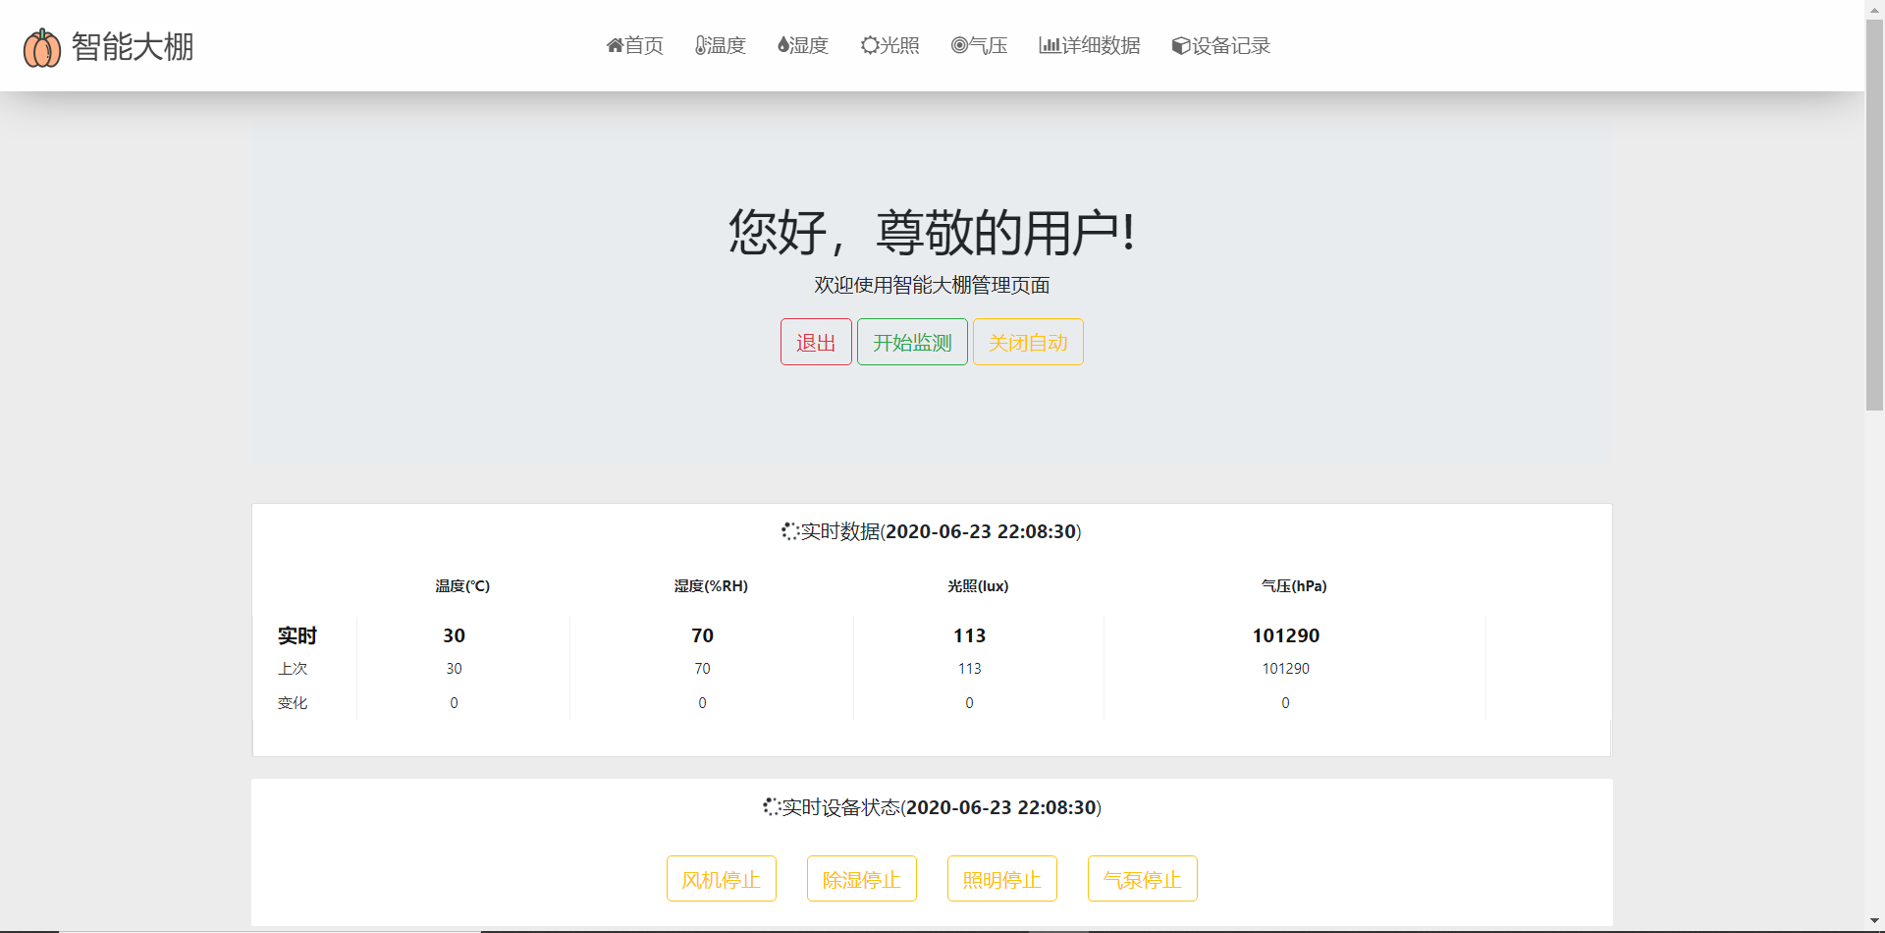Screen dimensions: 1885x933
Task: Click the spinner icon beside 实时数据
Action: pos(790,531)
